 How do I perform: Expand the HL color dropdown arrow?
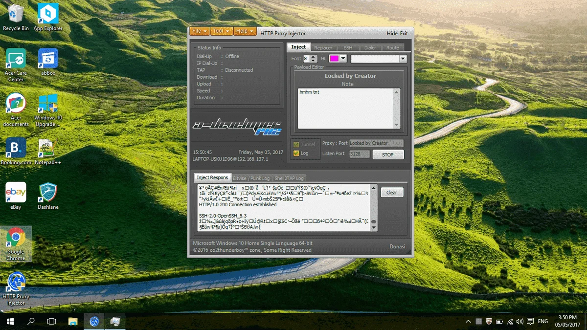point(343,59)
